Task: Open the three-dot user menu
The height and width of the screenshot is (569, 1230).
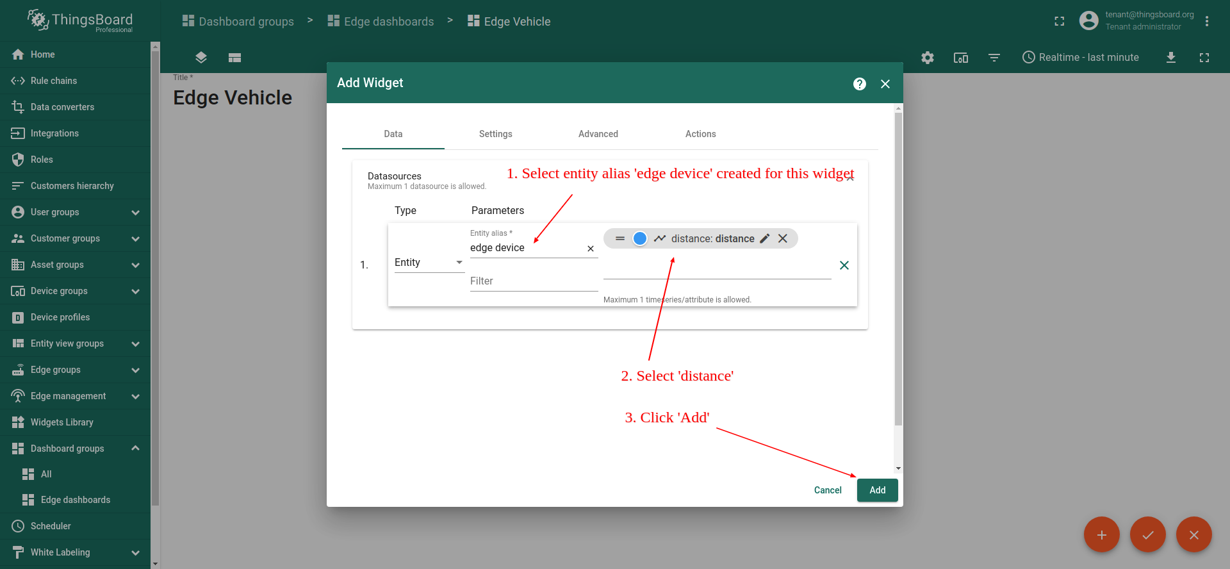Action: click(x=1207, y=21)
